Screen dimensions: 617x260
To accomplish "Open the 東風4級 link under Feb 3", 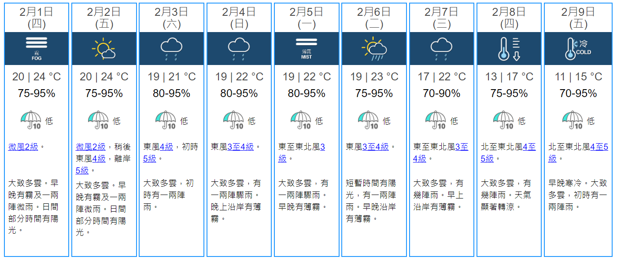I will coord(166,147).
